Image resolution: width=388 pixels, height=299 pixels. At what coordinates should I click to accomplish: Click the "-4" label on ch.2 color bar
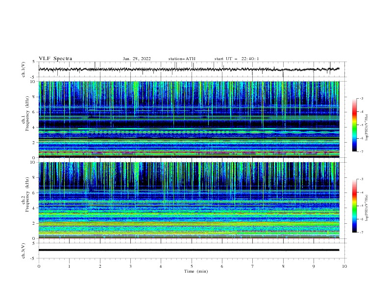(x=361, y=192)
